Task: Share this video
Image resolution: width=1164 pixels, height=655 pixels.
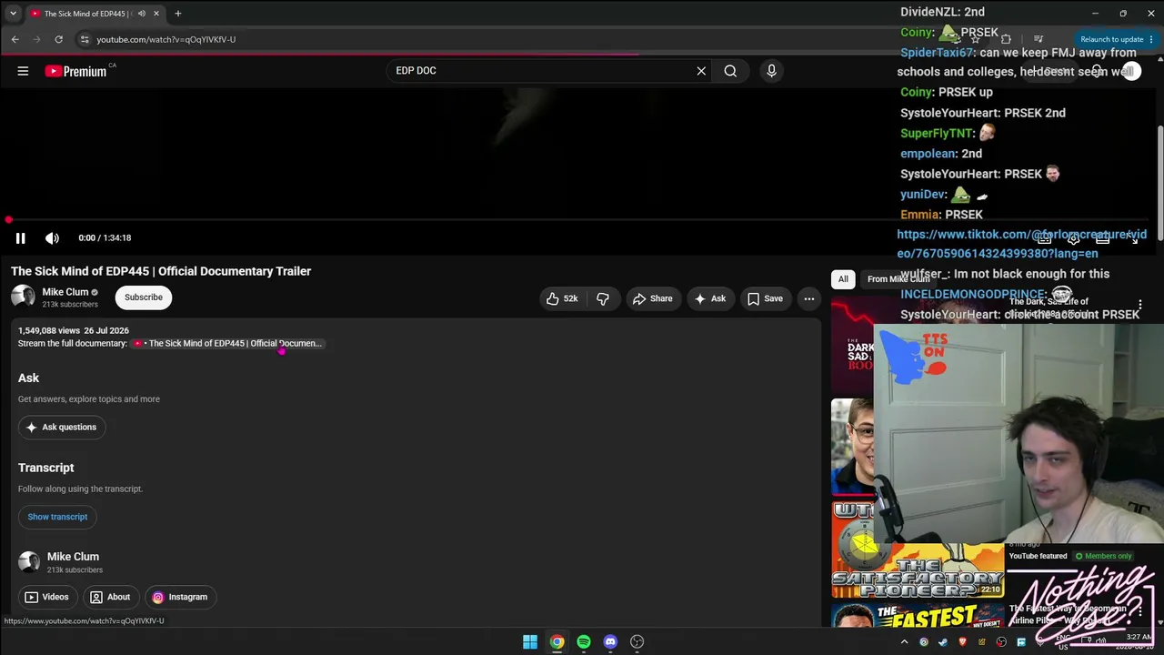Action: [x=652, y=298]
